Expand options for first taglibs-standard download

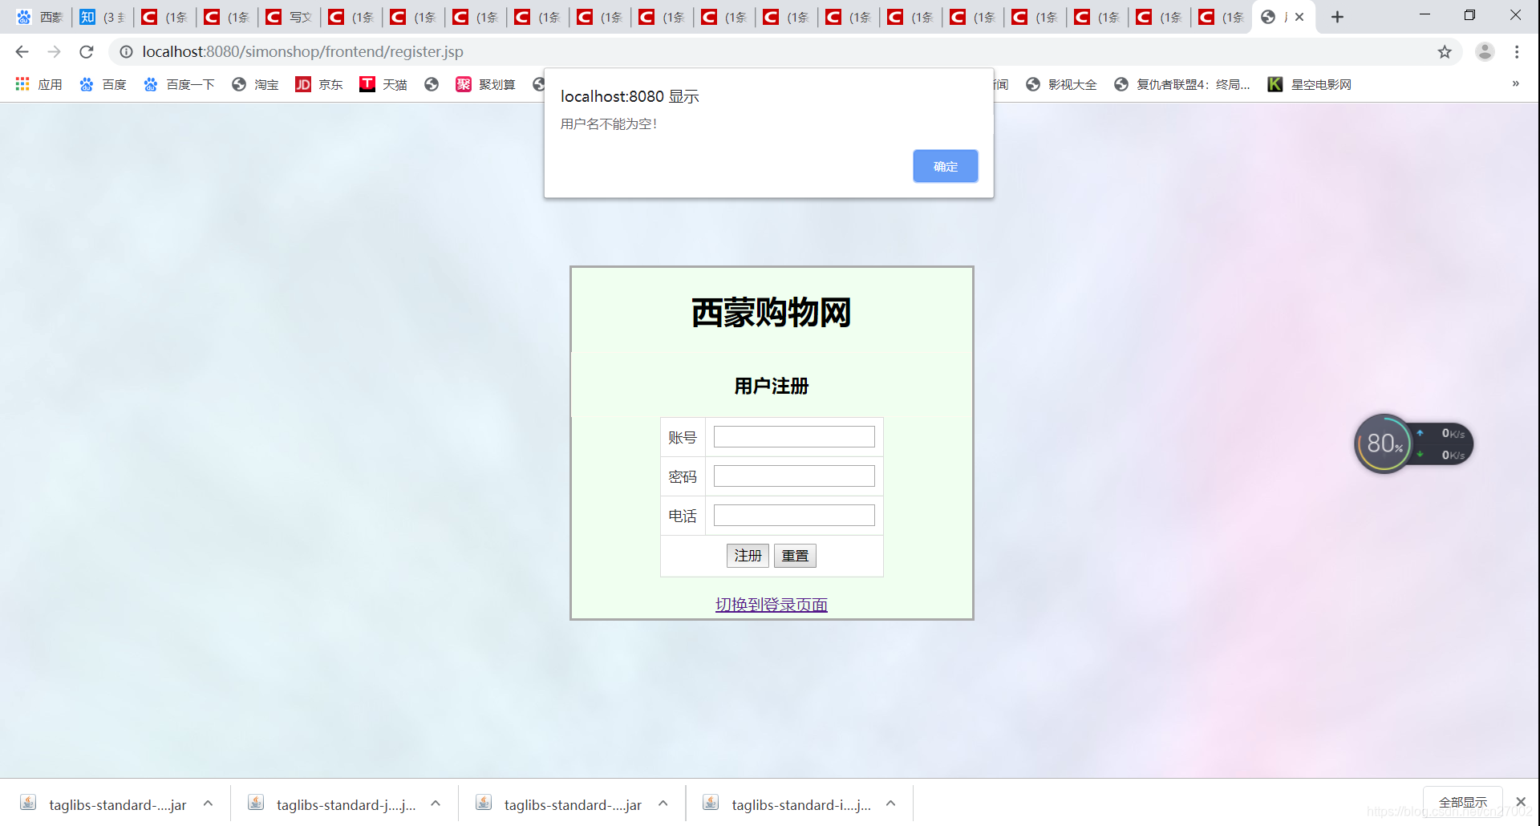[208, 804]
